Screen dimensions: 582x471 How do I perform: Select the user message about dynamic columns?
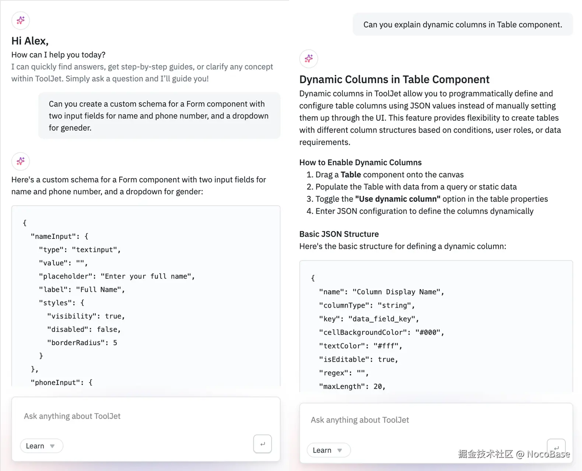point(463,25)
